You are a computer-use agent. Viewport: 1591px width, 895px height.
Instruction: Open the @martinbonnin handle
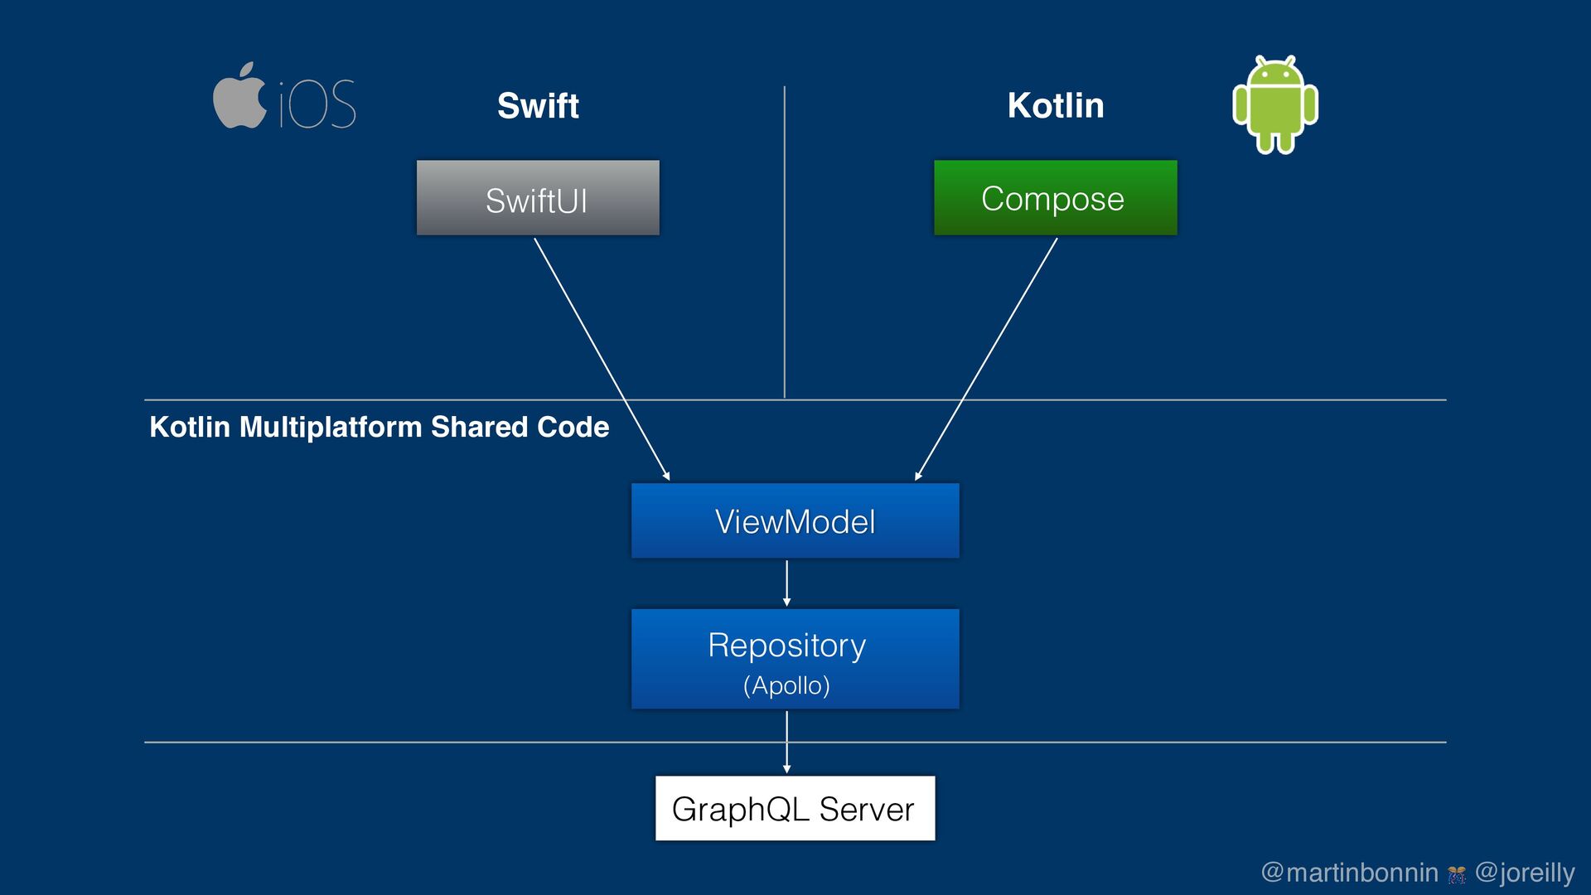point(1349,873)
